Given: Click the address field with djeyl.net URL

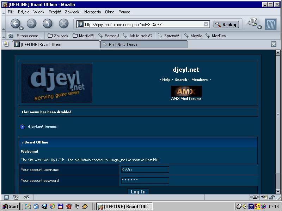Looking at the screenshot, I should (x=143, y=24).
